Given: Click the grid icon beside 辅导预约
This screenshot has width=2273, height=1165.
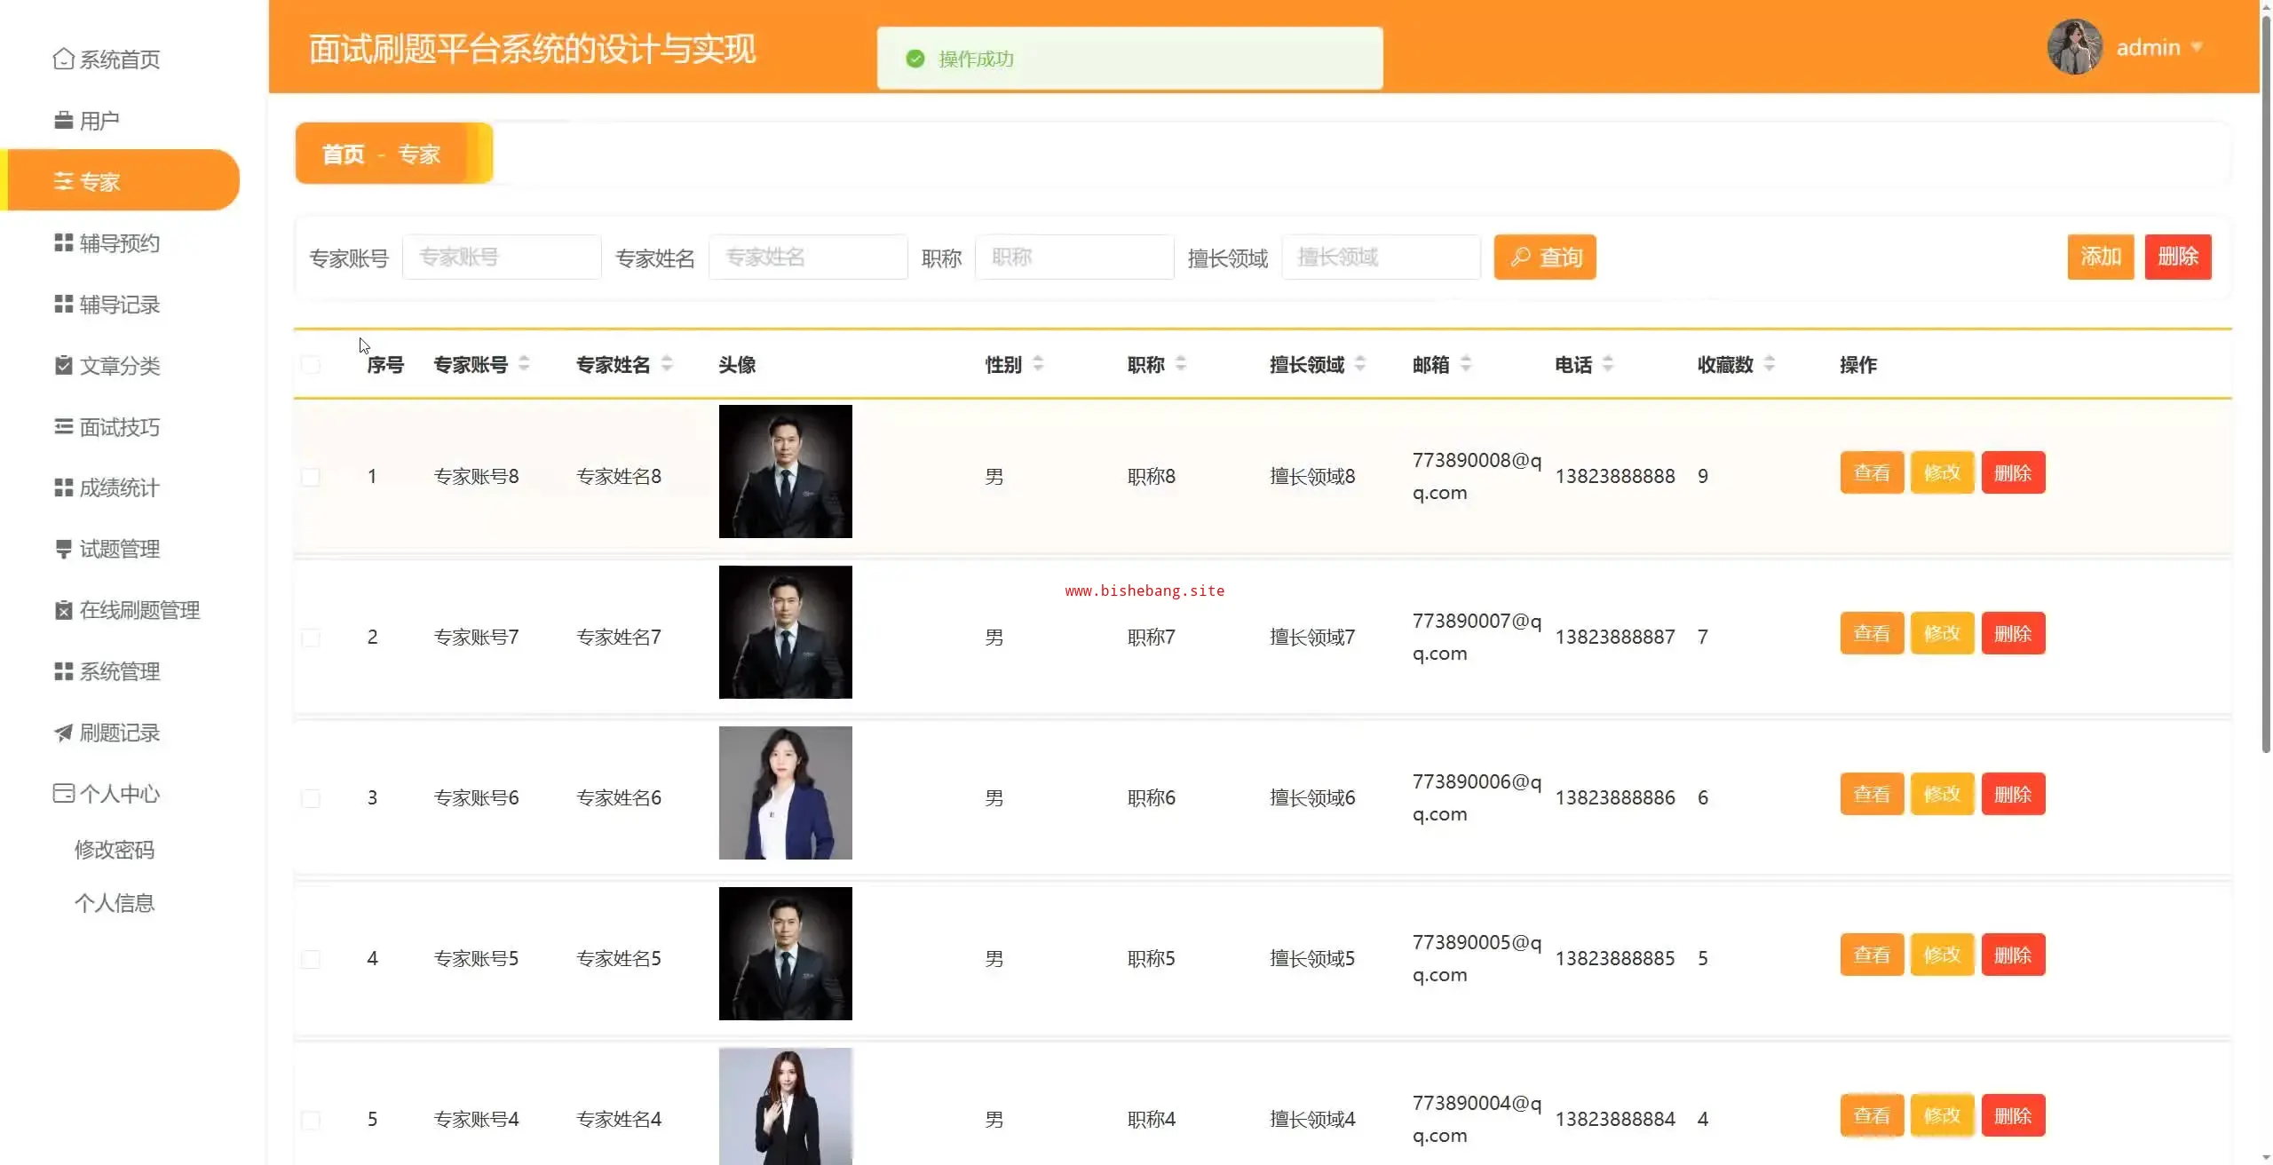Looking at the screenshot, I should click(x=63, y=242).
